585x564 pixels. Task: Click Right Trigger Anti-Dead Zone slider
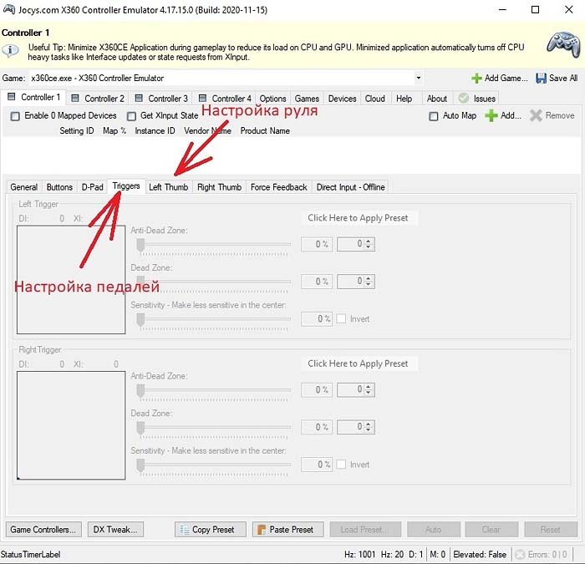click(x=213, y=391)
